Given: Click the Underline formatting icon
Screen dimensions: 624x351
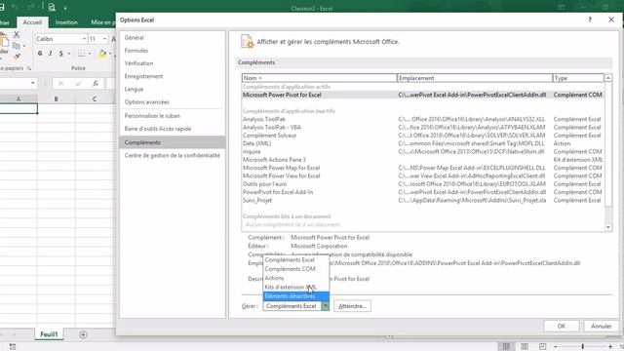Looking at the screenshot, I should click(60, 54).
